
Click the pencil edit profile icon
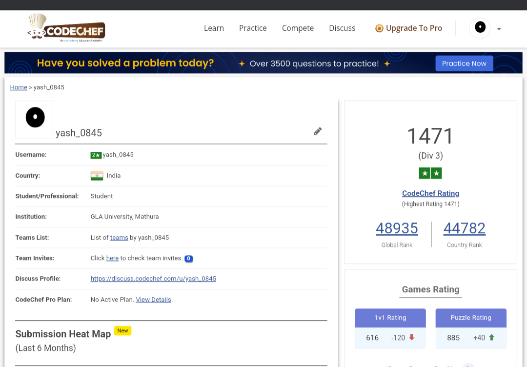pyautogui.click(x=318, y=131)
